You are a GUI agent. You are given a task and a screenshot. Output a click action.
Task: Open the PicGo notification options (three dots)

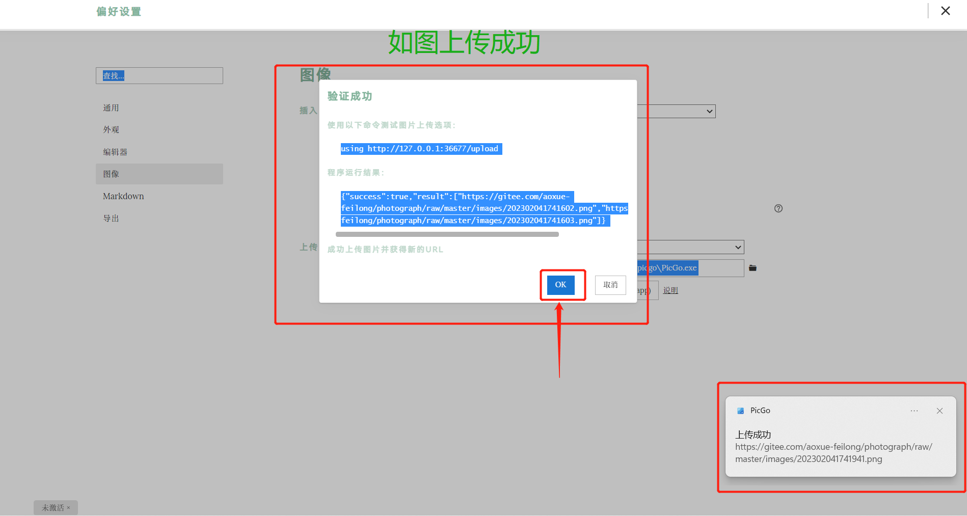(915, 411)
